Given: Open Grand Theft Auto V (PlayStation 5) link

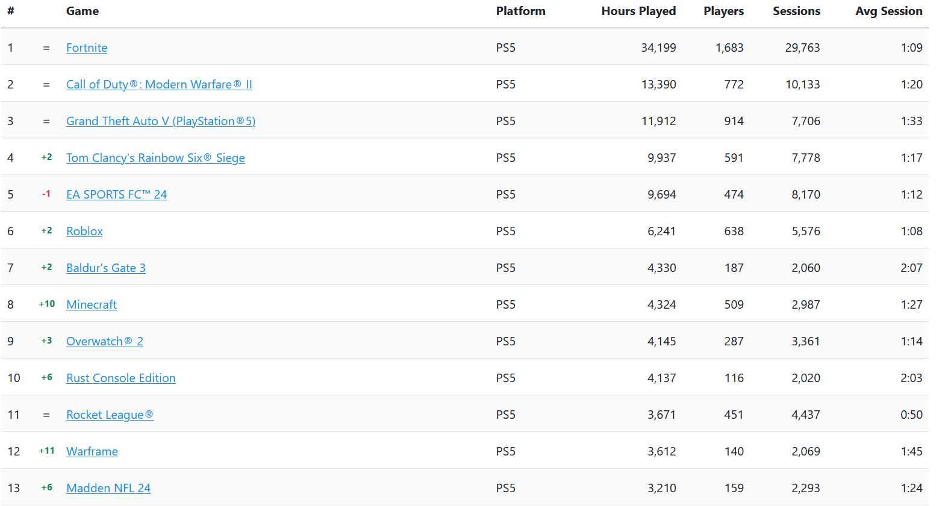Looking at the screenshot, I should (x=161, y=121).
